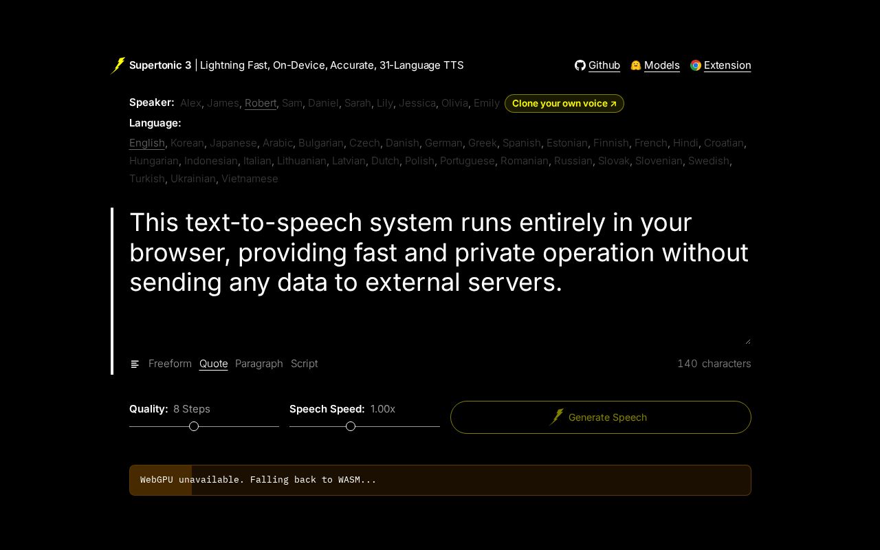This screenshot has width=880, height=550.
Task: Click the text alignment lines icon
Action: (135, 364)
